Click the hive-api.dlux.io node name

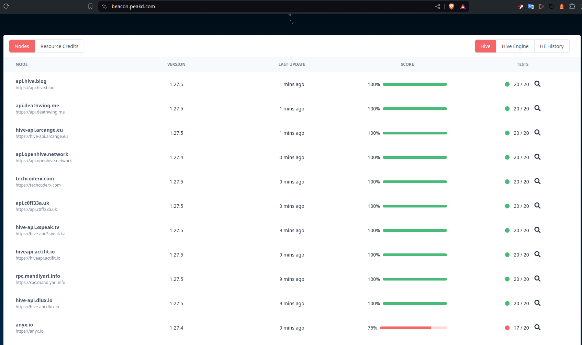click(34, 300)
